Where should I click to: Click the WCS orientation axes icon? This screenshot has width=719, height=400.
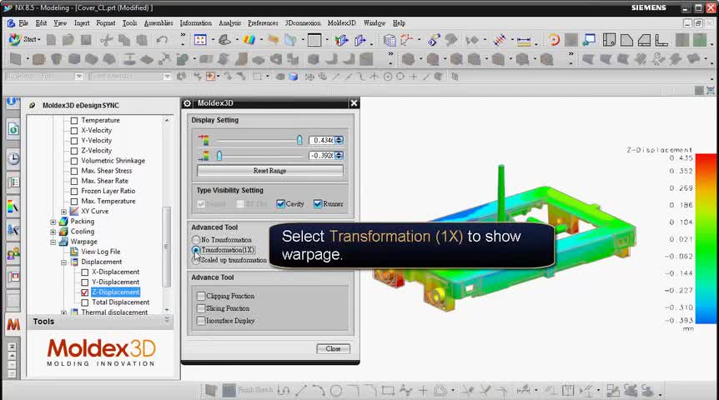point(407,40)
